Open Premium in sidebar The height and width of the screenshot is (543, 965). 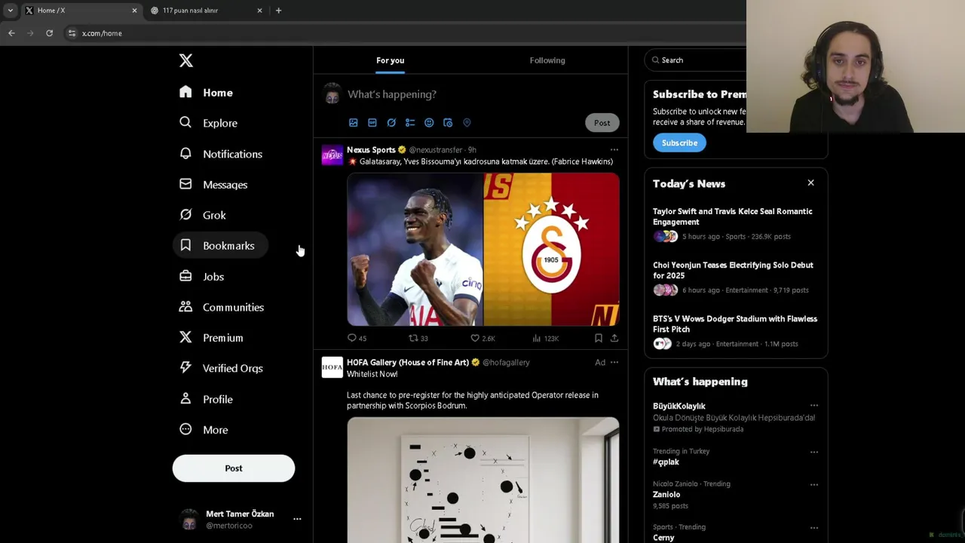(211, 337)
